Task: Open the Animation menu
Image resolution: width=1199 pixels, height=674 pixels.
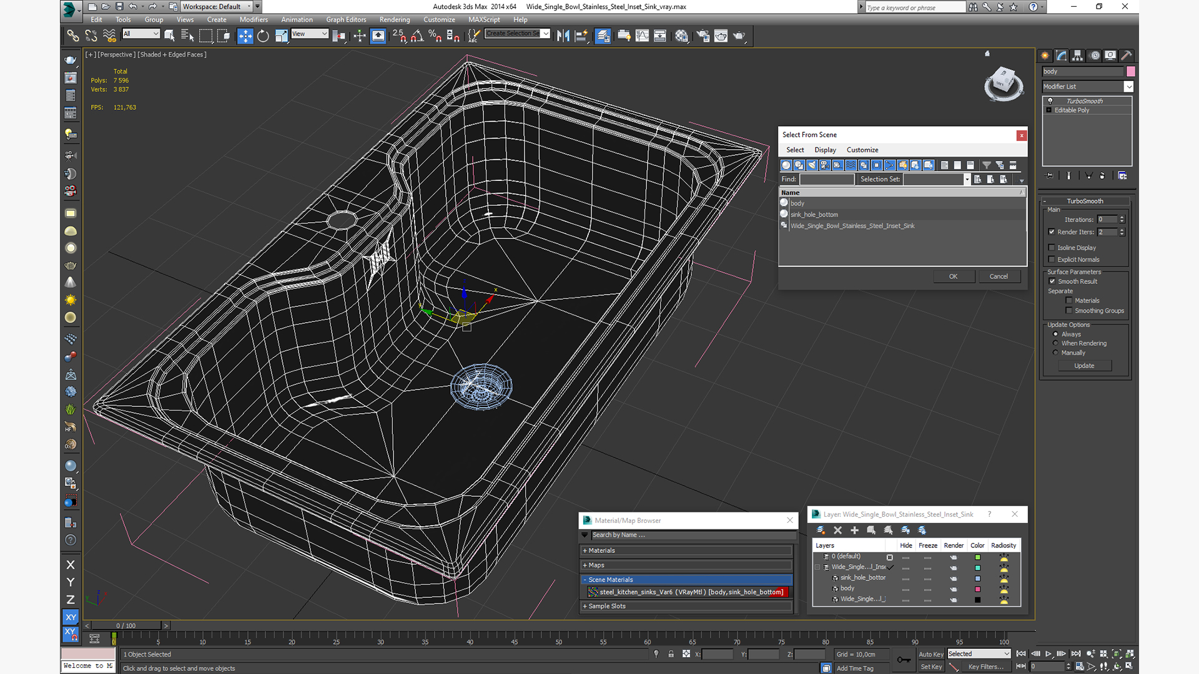Action: 297,19
